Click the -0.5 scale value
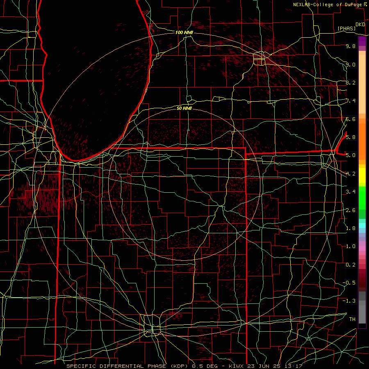The image size is (369, 369). click(349, 282)
